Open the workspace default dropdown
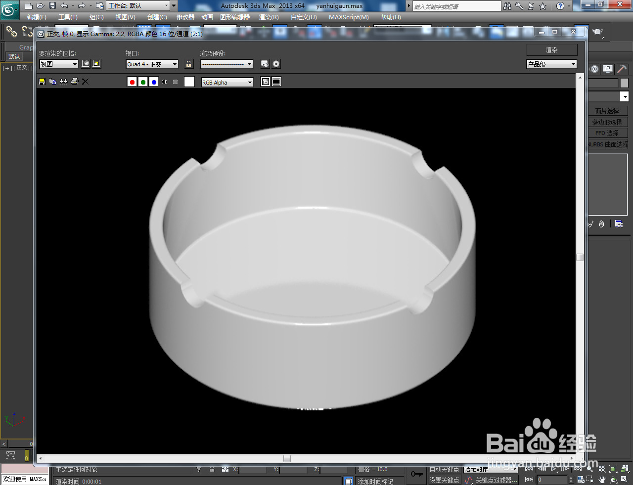 tap(138, 6)
